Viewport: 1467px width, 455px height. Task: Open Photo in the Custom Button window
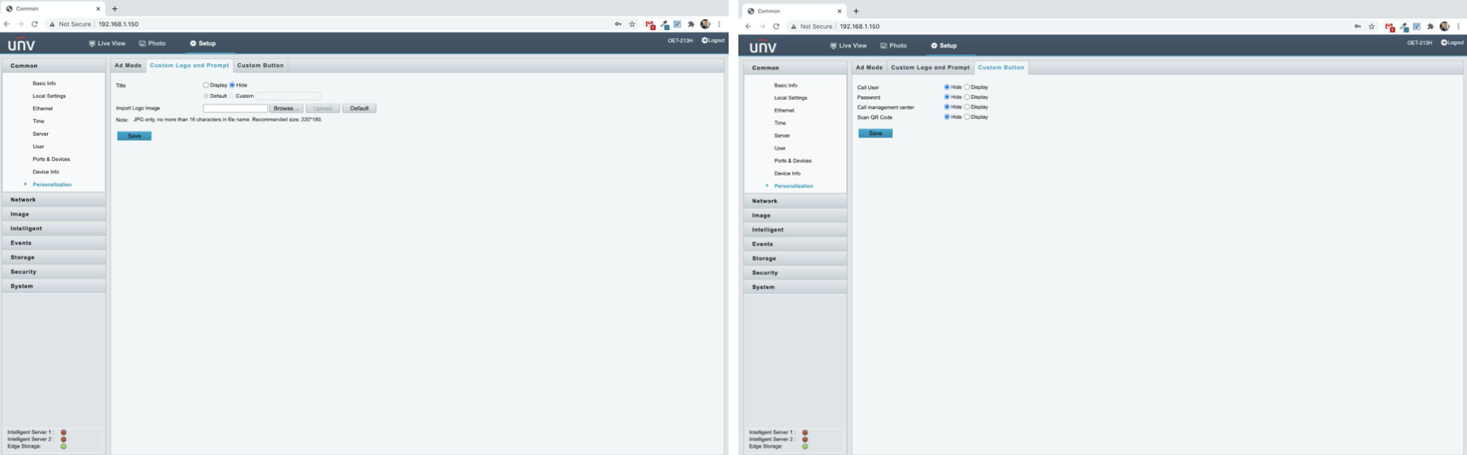pos(893,46)
